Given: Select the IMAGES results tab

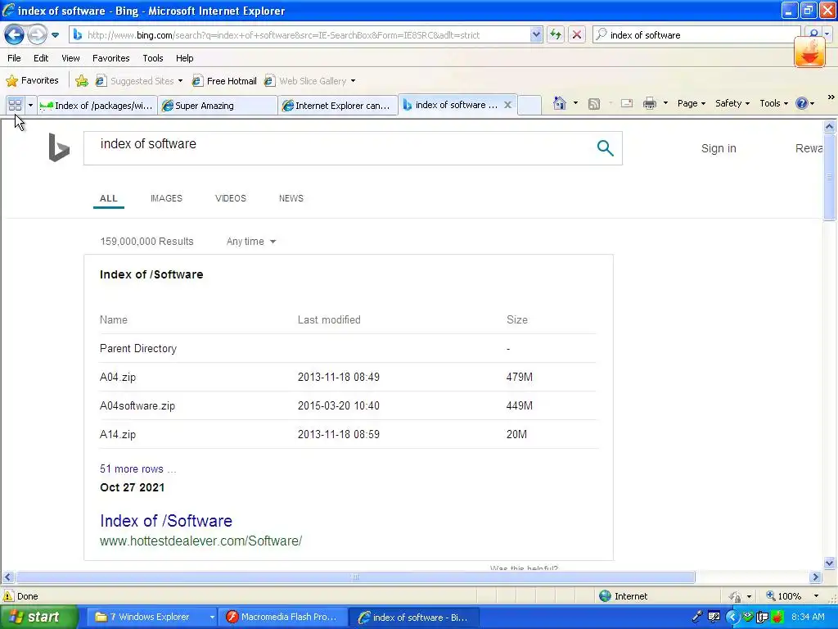Looking at the screenshot, I should (166, 198).
